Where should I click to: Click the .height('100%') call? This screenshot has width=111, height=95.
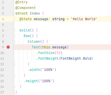pyautogui.click(x=39, y=81)
